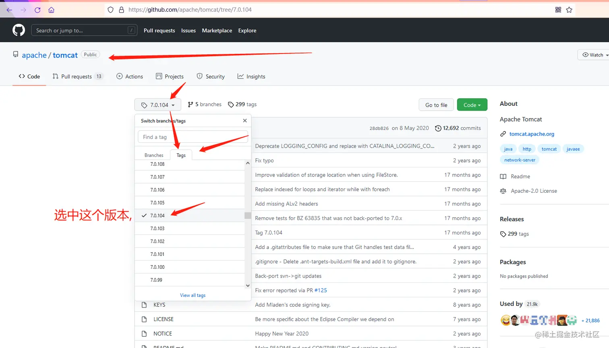This screenshot has width=609, height=348.
Task: Expand the green Code dropdown button
Action: pyautogui.click(x=472, y=105)
